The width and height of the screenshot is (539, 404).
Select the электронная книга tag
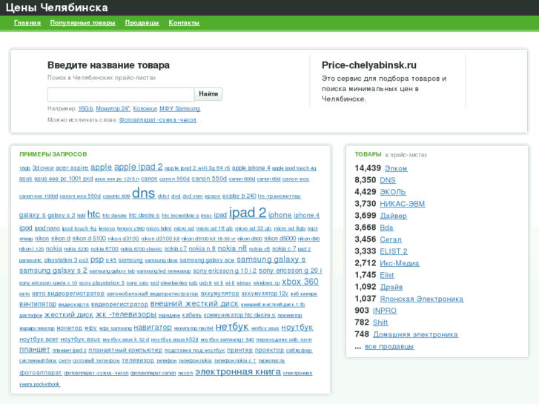click(x=237, y=371)
